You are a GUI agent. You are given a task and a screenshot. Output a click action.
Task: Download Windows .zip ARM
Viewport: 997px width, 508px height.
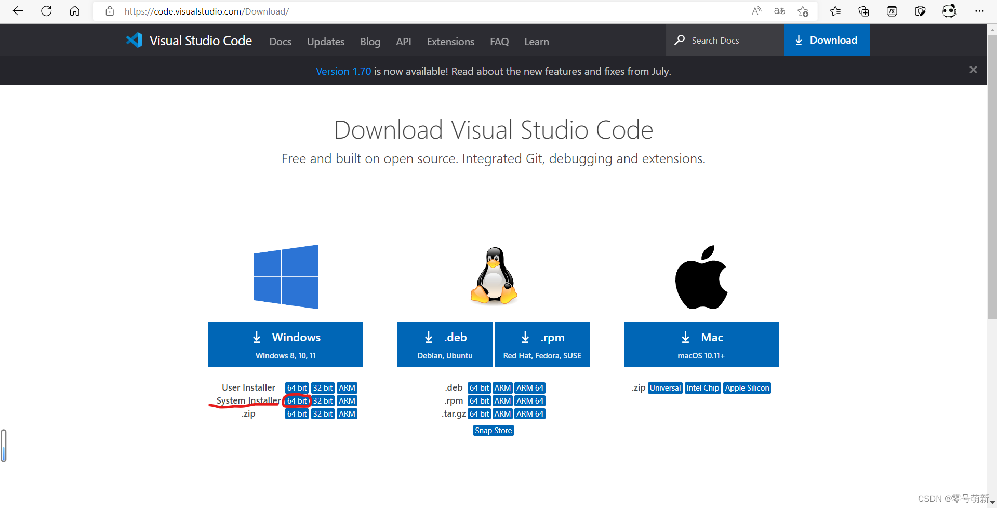click(347, 414)
